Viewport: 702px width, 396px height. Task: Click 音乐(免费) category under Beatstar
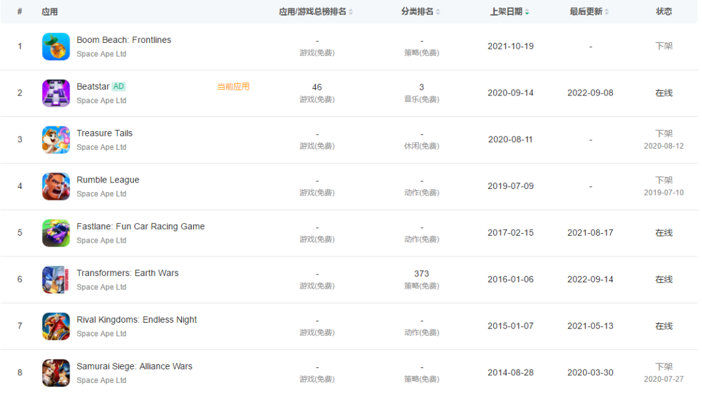click(422, 100)
